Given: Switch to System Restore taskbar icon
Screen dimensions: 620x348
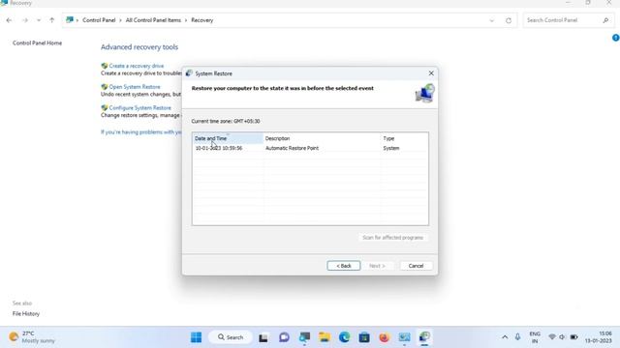Looking at the screenshot, I should [x=424, y=337].
